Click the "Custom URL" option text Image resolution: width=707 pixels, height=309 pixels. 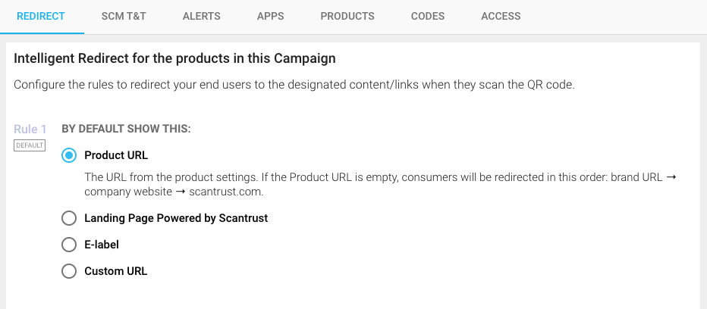tap(116, 271)
